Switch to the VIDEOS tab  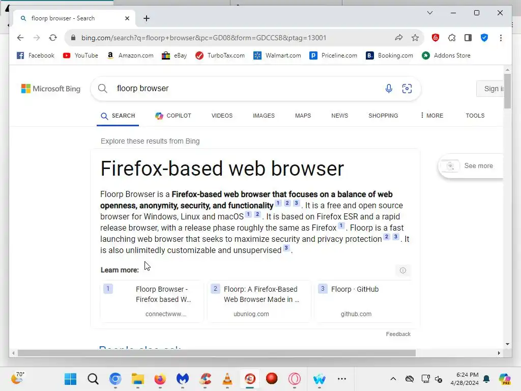coord(222,116)
